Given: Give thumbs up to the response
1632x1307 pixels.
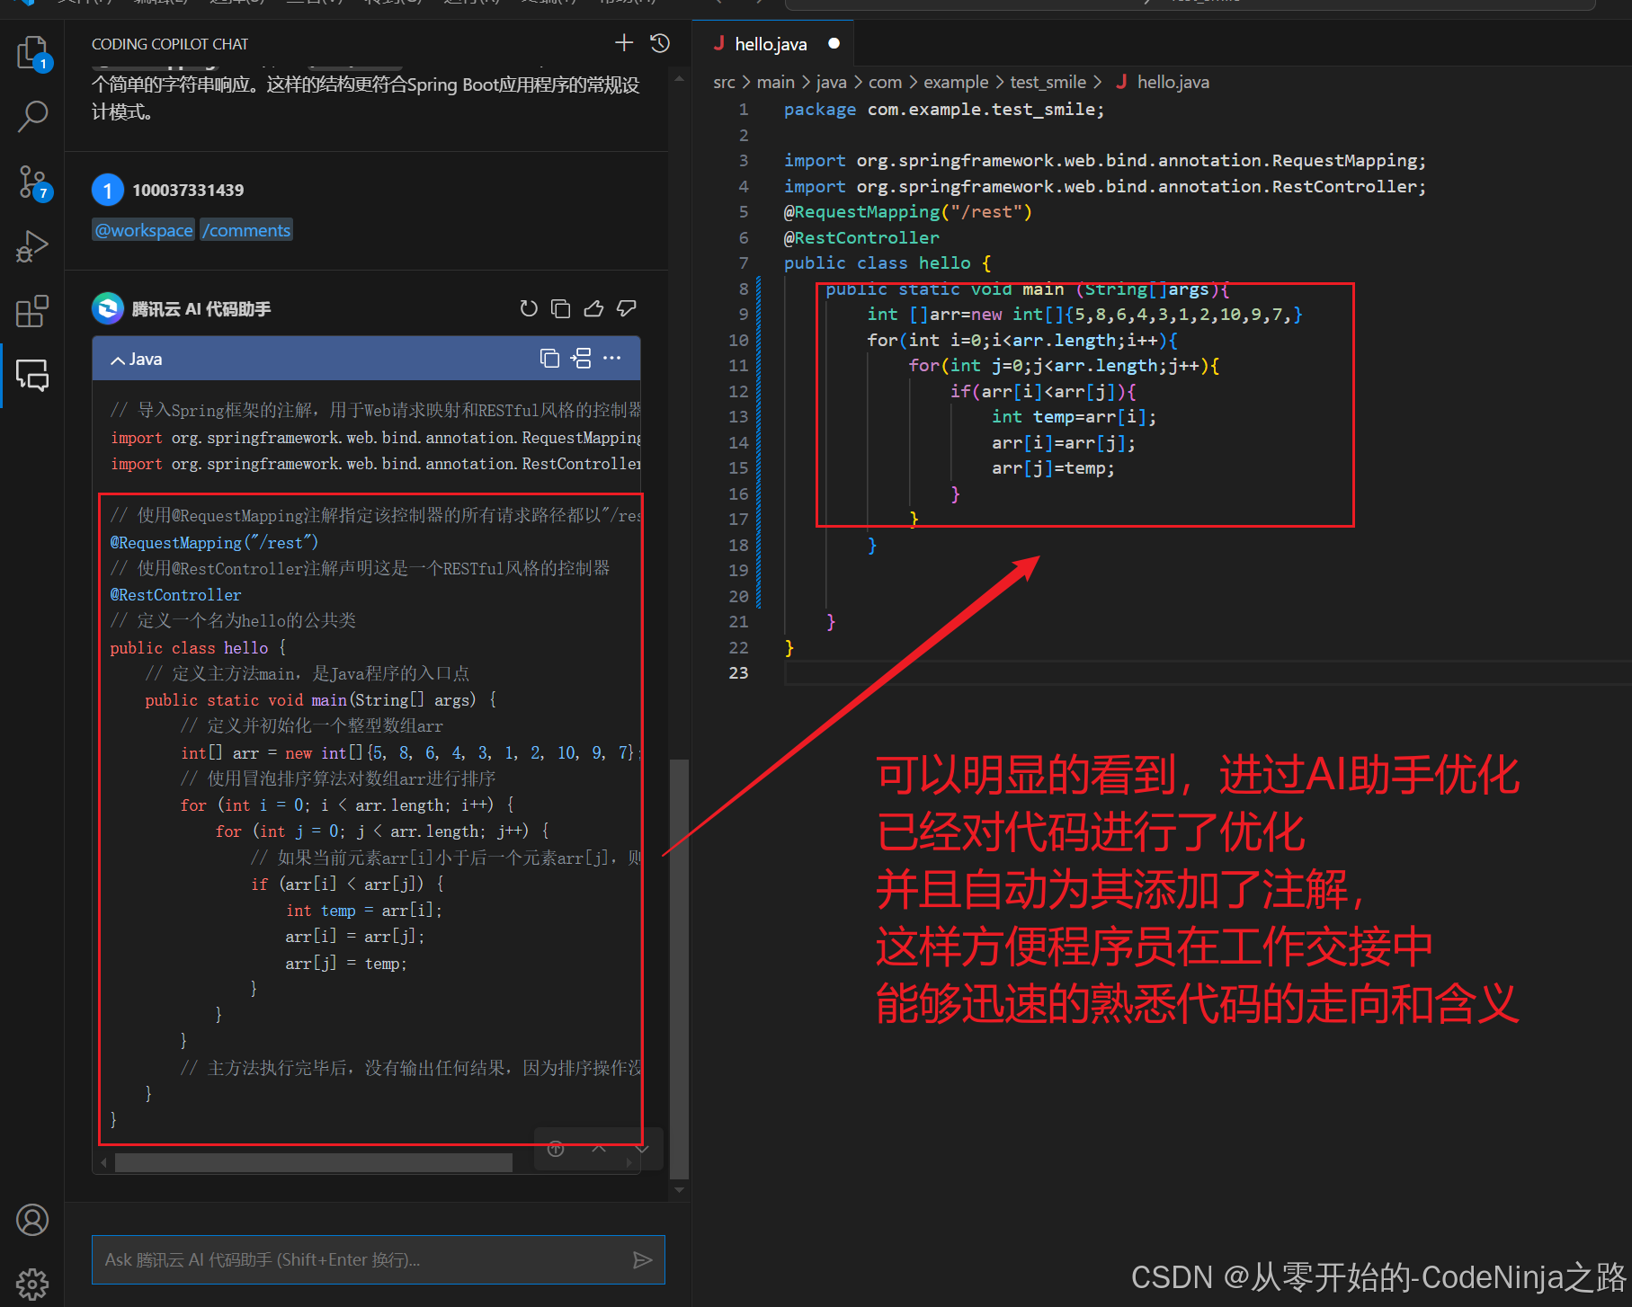Looking at the screenshot, I should point(593,308).
